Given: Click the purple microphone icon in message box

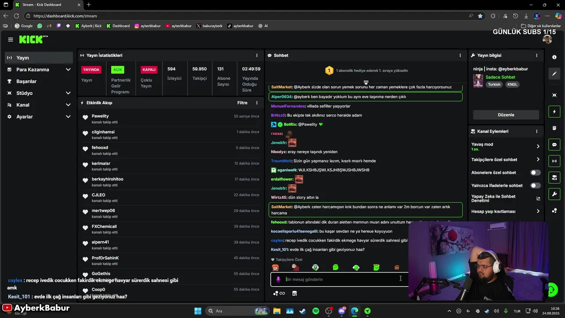Looking at the screenshot, I should [278, 279].
